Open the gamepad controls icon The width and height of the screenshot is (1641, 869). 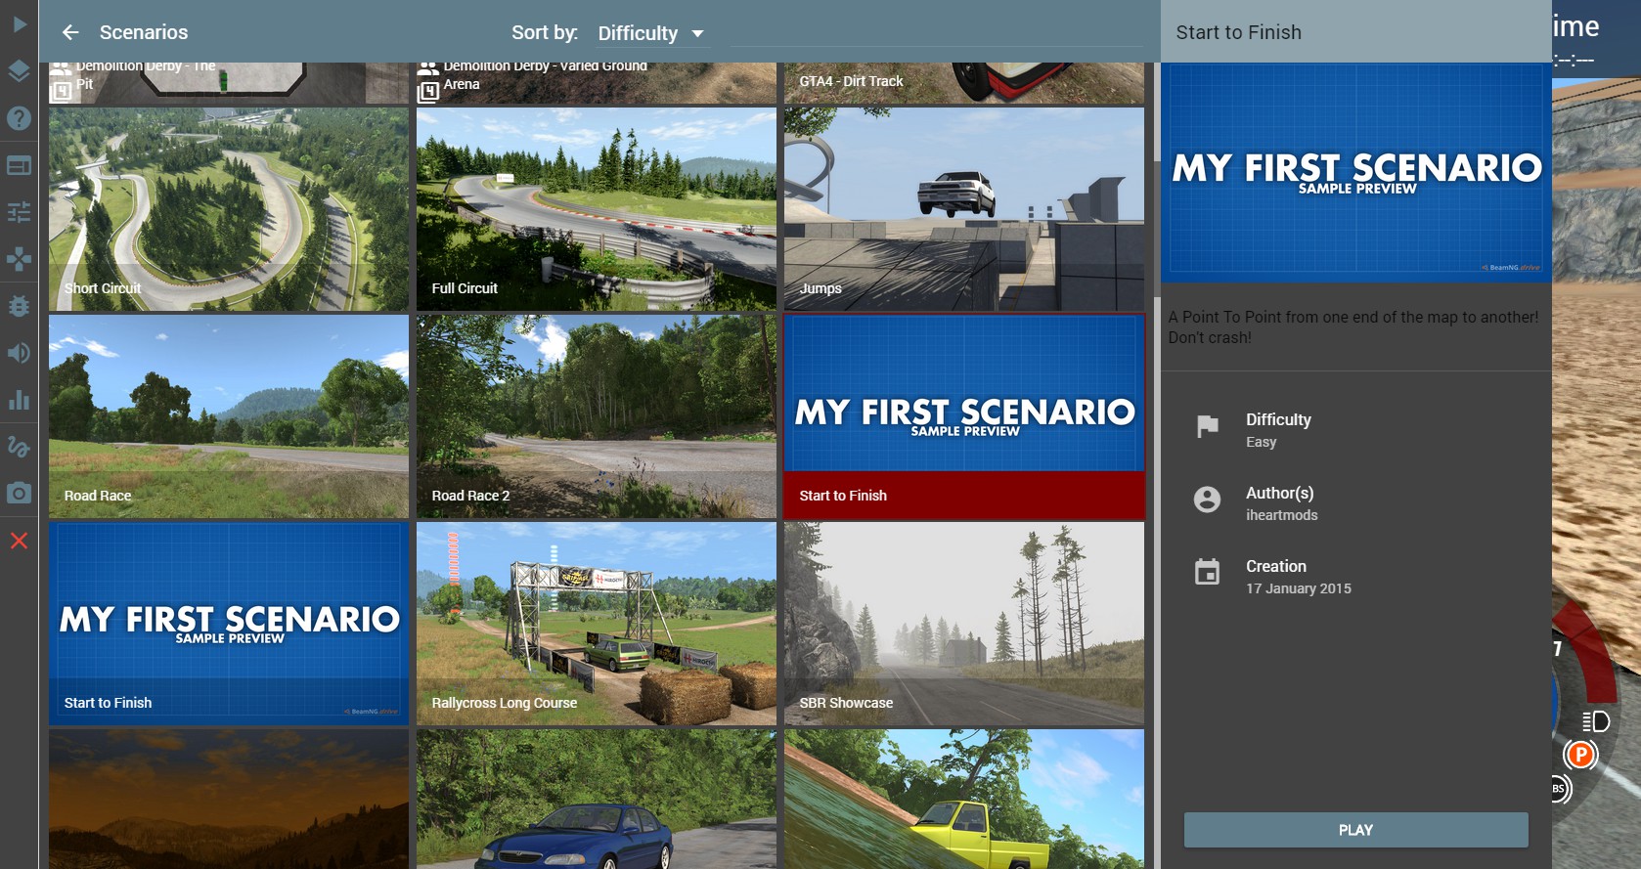19,259
